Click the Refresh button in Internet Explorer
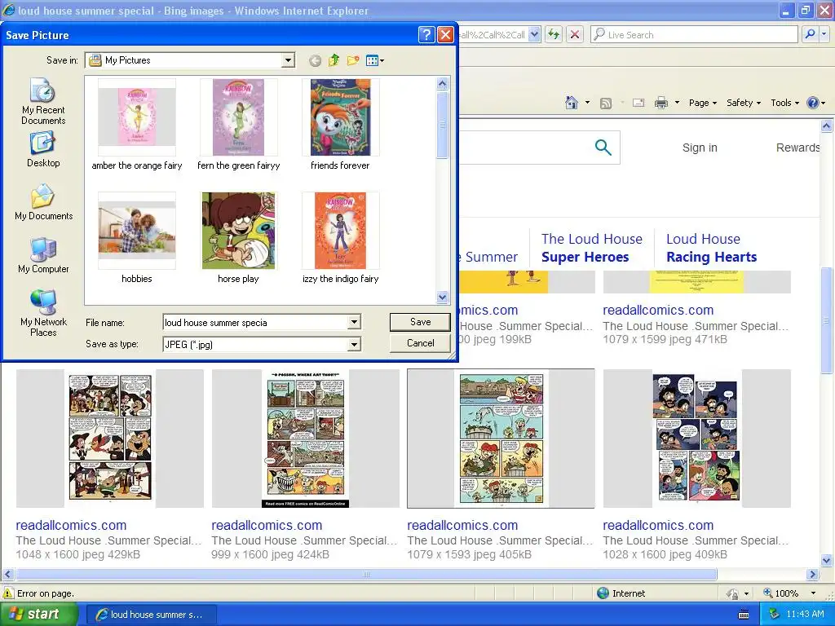This screenshot has width=835, height=626. [554, 34]
